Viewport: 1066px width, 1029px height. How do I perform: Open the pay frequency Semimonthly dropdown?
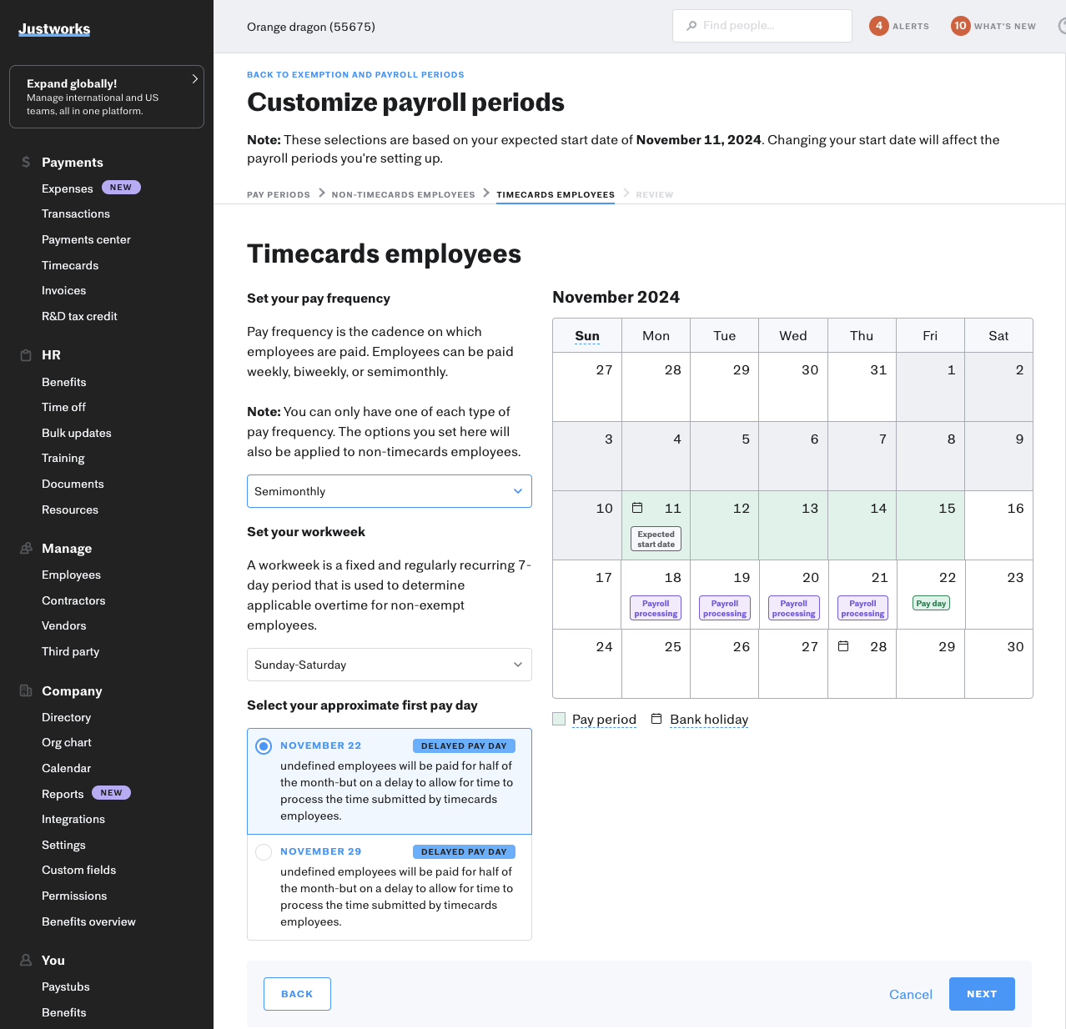coord(389,491)
